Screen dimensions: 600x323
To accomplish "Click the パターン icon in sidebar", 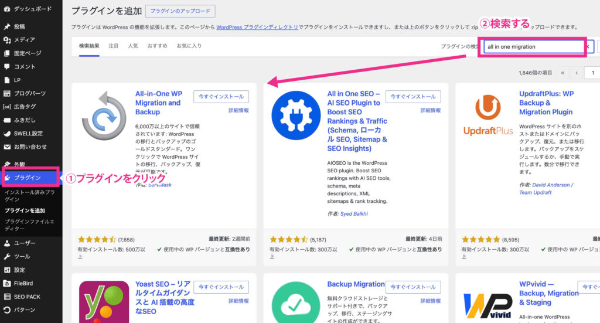I will click(x=7, y=310).
